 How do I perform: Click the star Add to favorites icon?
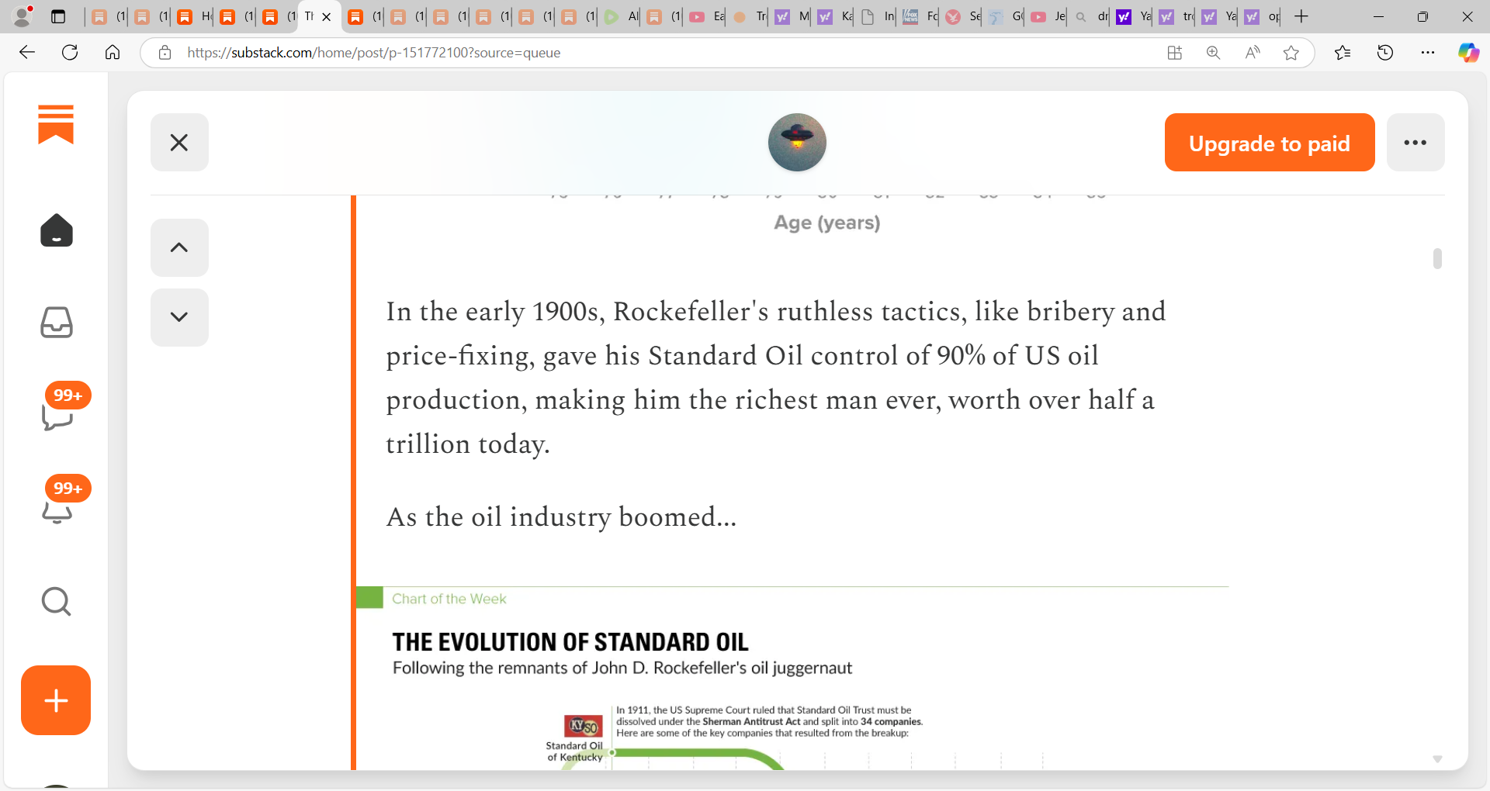point(1291,53)
